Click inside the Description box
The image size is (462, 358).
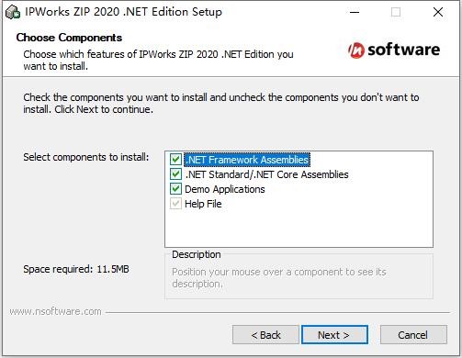(x=299, y=277)
